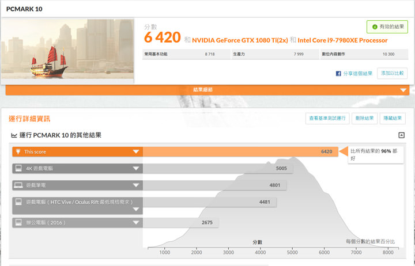415x266 pixels.
Task: Click the 刪除結果 button
Action: point(364,118)
